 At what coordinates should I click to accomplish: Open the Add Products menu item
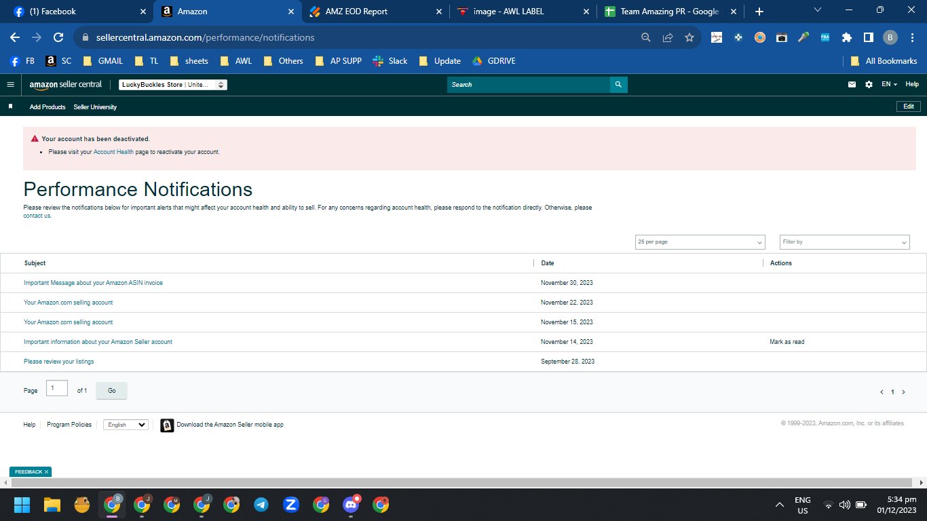point(48,107)
